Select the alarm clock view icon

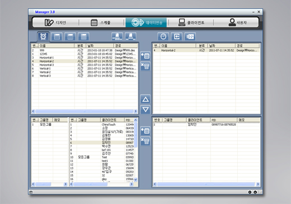[43, 36]
